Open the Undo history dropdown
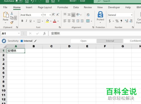 [36, 1]
